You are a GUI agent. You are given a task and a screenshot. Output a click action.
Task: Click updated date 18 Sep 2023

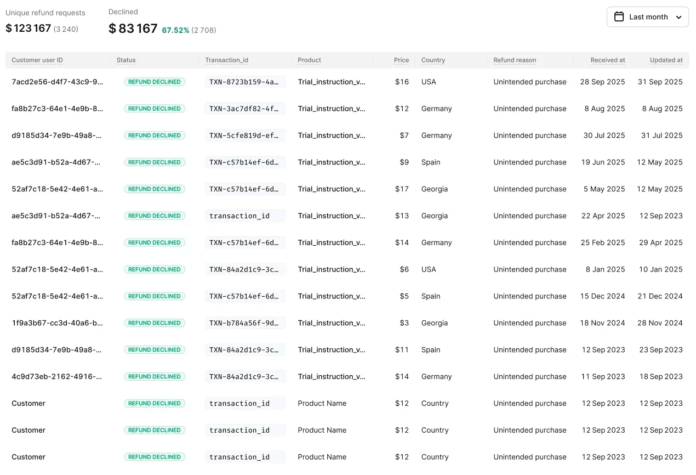click(x=661, y=376)
